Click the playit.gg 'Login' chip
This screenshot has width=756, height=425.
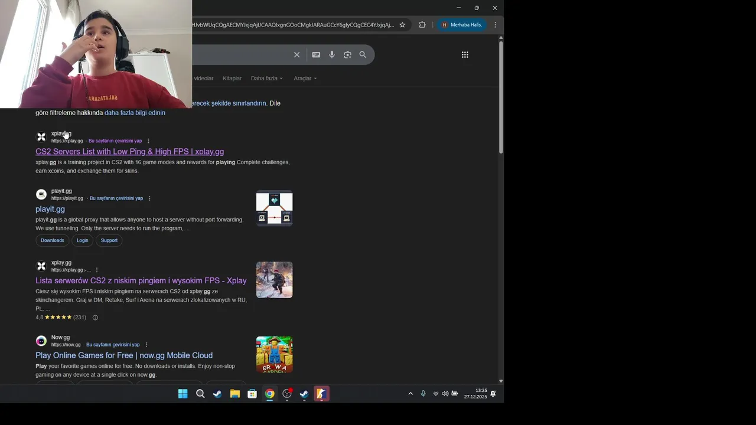pyautogui.click(x=83, y=240)
